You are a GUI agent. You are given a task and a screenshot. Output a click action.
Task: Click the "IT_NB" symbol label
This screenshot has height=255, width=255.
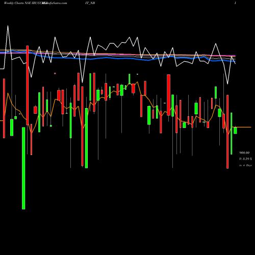coord(90,3)
